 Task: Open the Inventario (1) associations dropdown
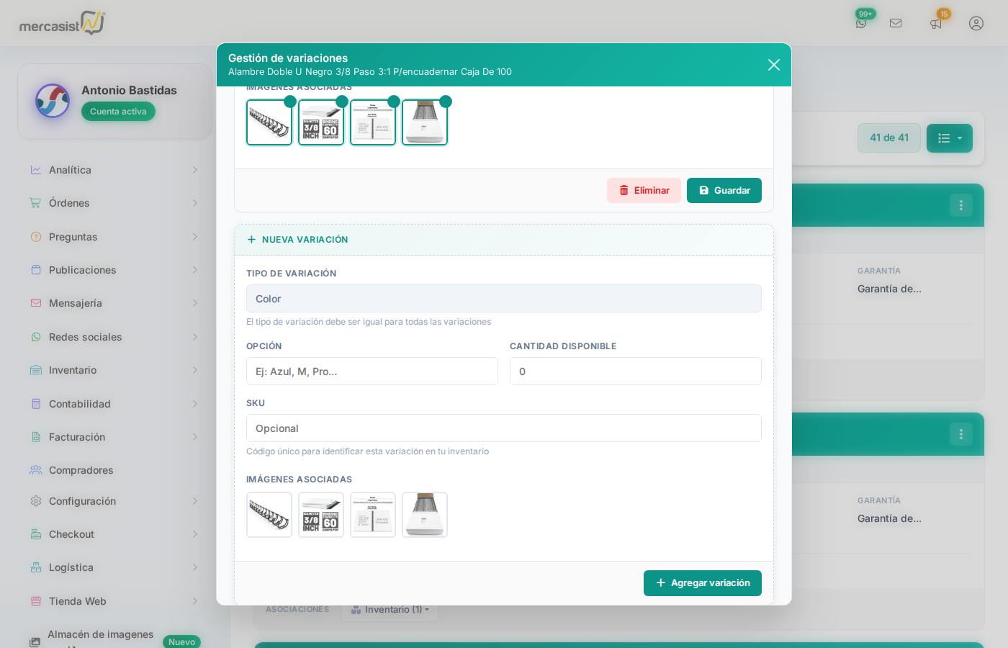pyautogui.click(x=390, y=610)
